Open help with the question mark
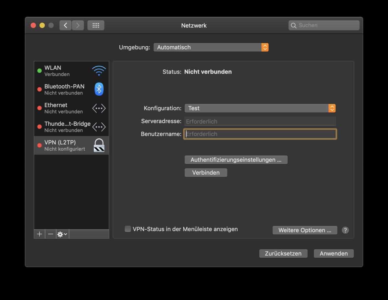The image size is (388, 300). pos(345,230)
